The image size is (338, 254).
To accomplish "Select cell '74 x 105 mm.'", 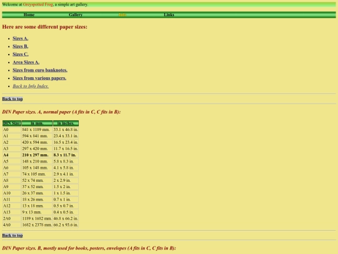I will 37,174.
